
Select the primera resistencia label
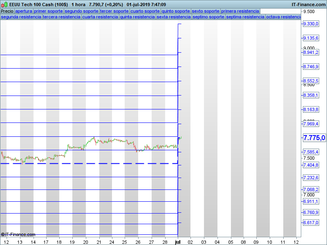240,11
